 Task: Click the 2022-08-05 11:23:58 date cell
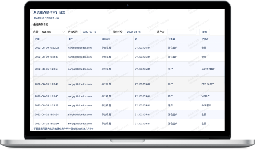pos(46,69)
